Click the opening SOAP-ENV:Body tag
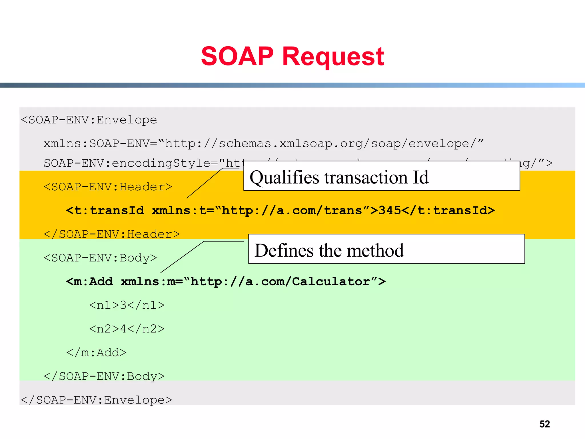The width and height of the screenshot is (585, 439). 100,258
